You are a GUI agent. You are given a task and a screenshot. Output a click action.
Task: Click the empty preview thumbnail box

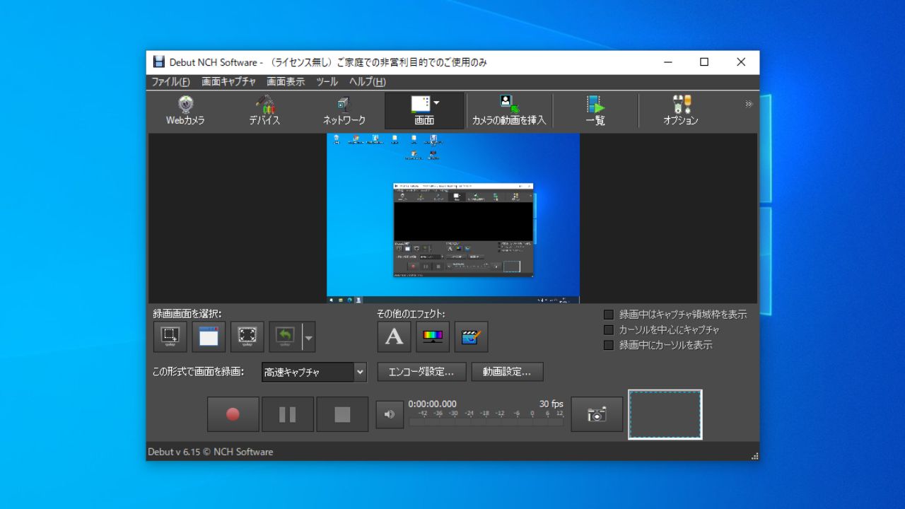(x=665, y=414)
